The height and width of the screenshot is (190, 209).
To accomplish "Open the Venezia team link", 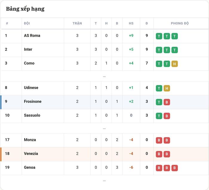I will point(31,154).
